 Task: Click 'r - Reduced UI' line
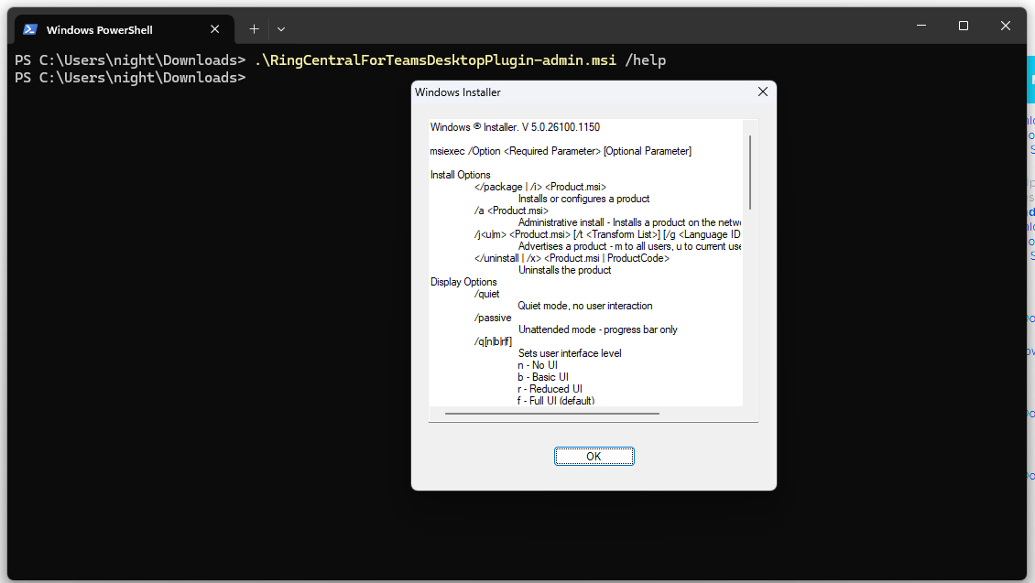tap(550, 389)
